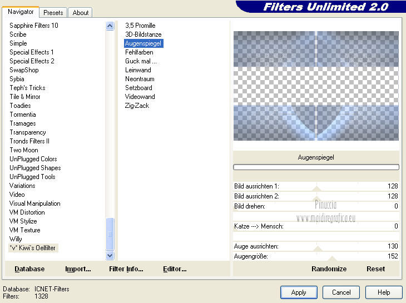This screenshot has height=303, width=406.
Task: Select VM Texture category
Action: pyautogui.click(x=24, y=230)
